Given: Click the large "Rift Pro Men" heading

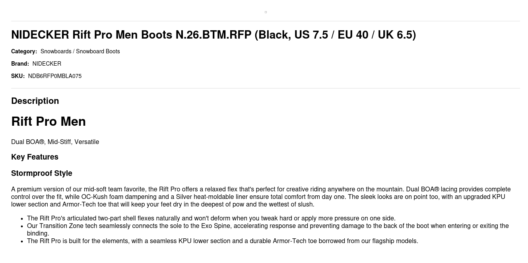Looking at the screenshot, I should click(49, 121).
